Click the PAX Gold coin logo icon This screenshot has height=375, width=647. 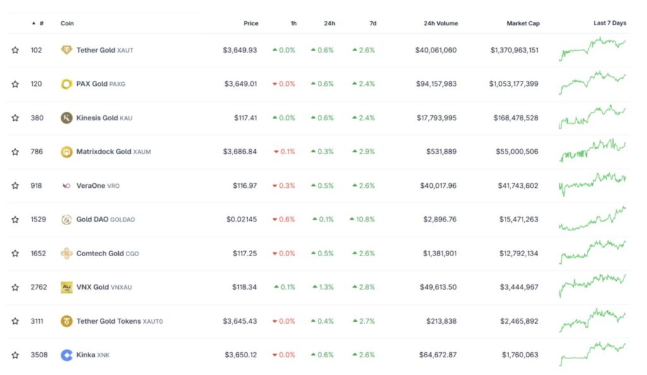[66, 84]
